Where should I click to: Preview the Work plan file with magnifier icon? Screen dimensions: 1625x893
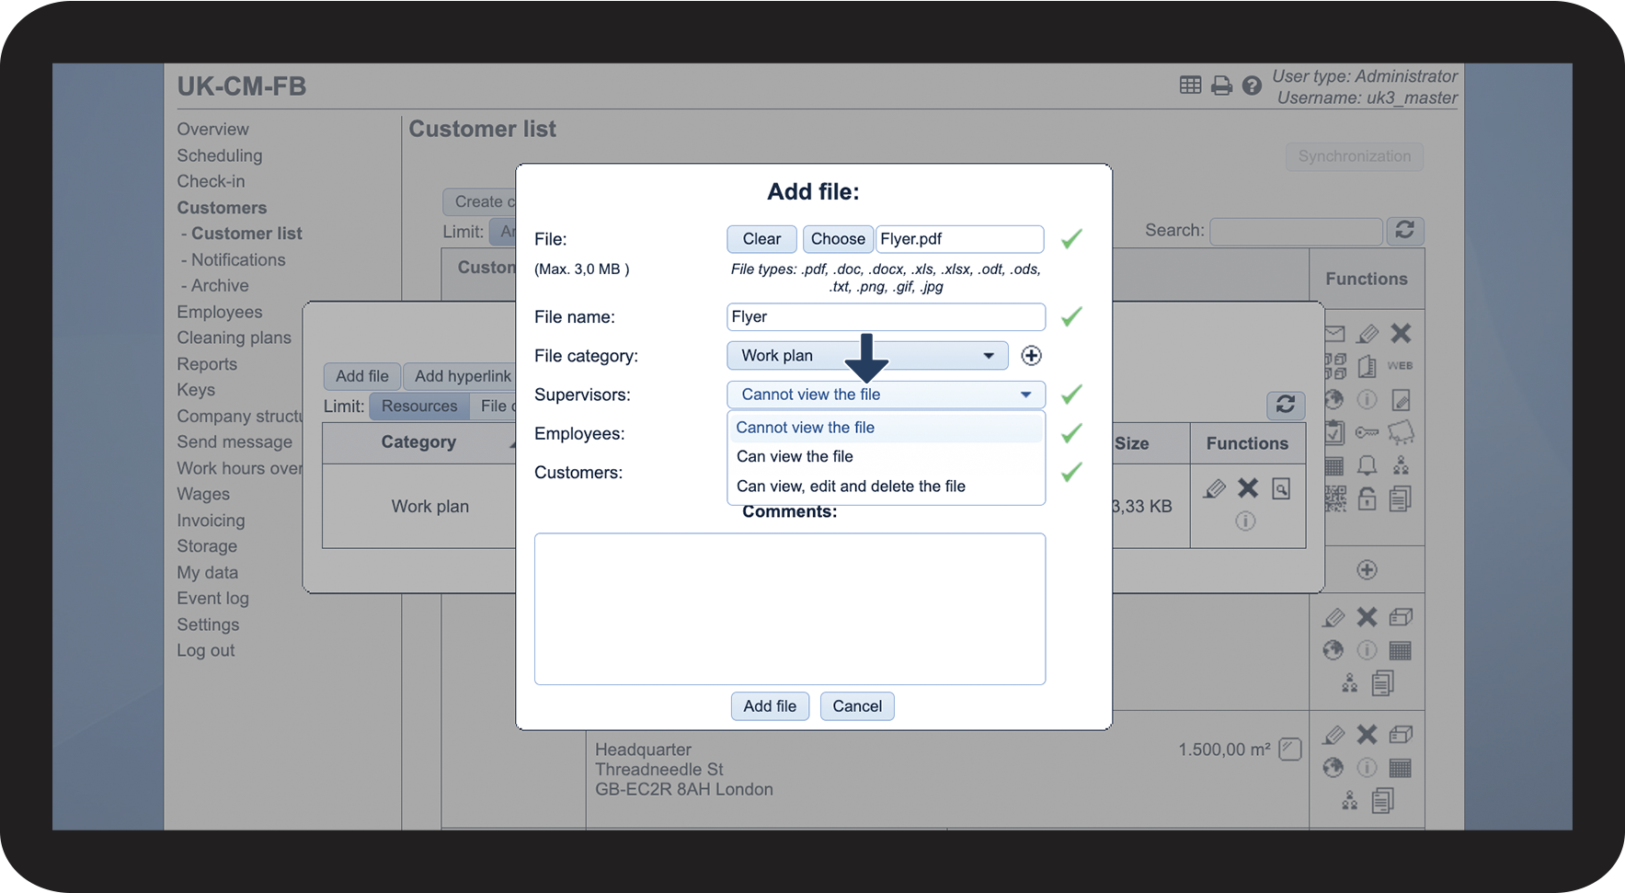point(1281,488)
